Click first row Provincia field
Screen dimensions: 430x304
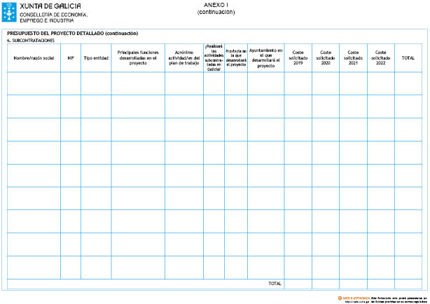click(x=236, y=83)
